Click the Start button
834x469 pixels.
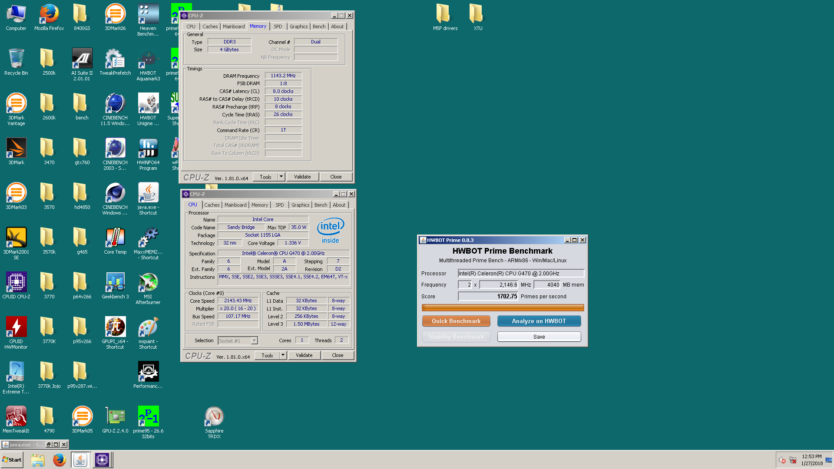[12, 460]
